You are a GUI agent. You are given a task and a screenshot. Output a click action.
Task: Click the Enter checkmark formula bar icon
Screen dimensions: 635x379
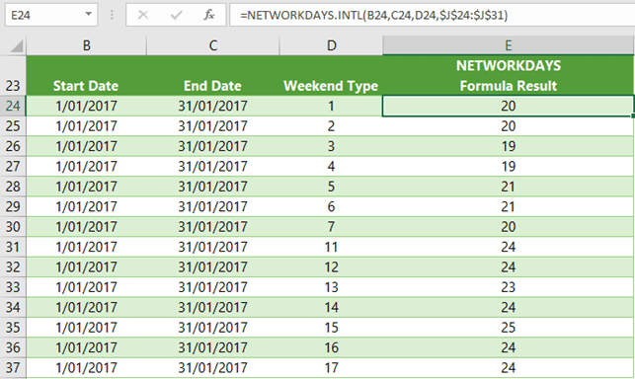[176, 16]
